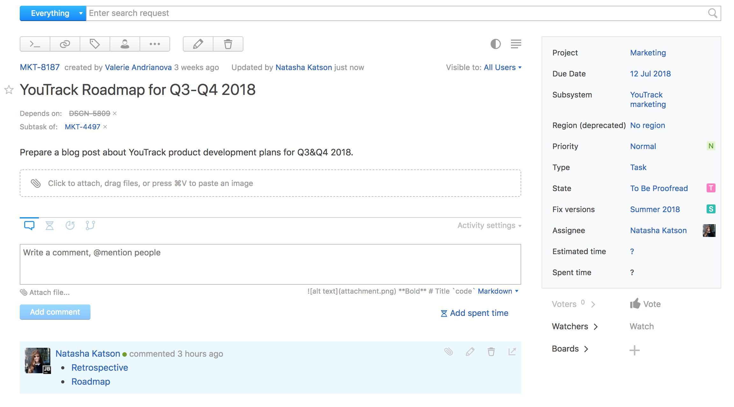Viewport: 734px width, 407px height.
Task: Remove the MKT-4497 subtask link
Action: pos(105,127)
